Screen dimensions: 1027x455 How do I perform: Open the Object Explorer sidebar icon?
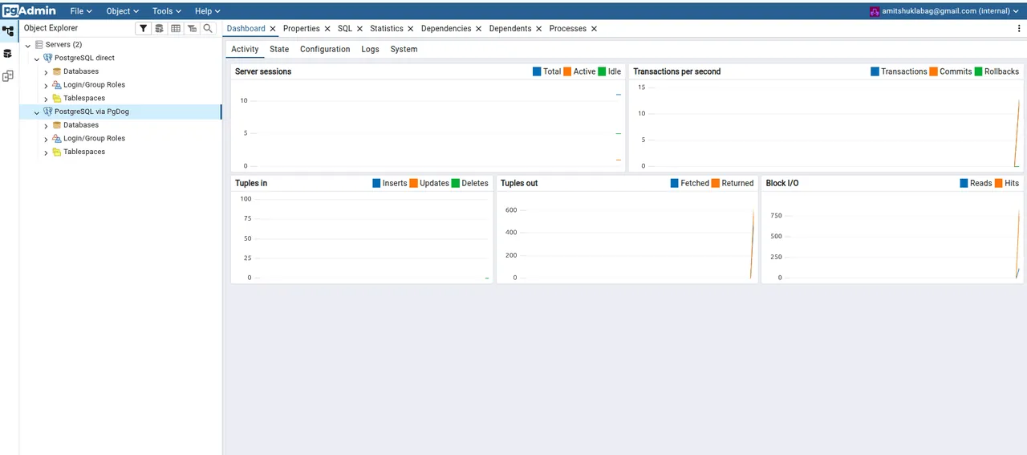[8, 31]
